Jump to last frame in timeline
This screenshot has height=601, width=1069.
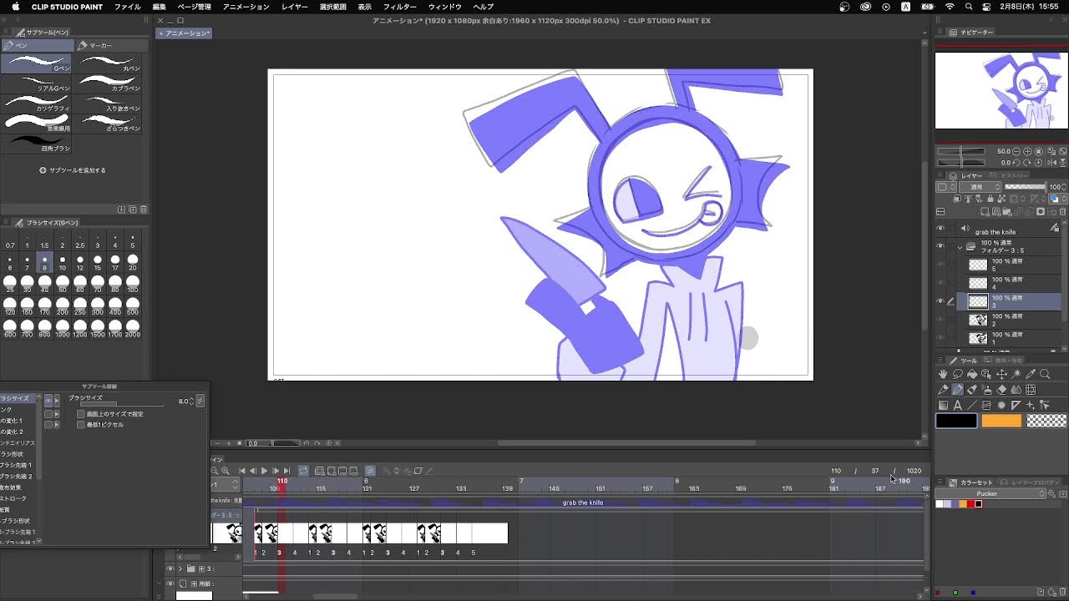286,471
